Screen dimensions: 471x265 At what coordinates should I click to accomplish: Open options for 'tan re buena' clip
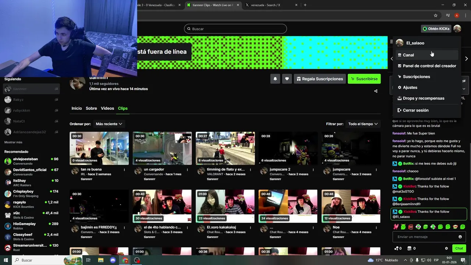pyautogui.click(x=124, y=170)
